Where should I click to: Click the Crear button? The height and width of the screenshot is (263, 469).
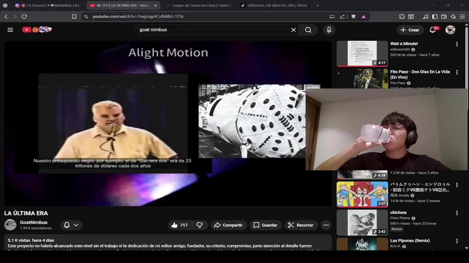pos(410,30)
